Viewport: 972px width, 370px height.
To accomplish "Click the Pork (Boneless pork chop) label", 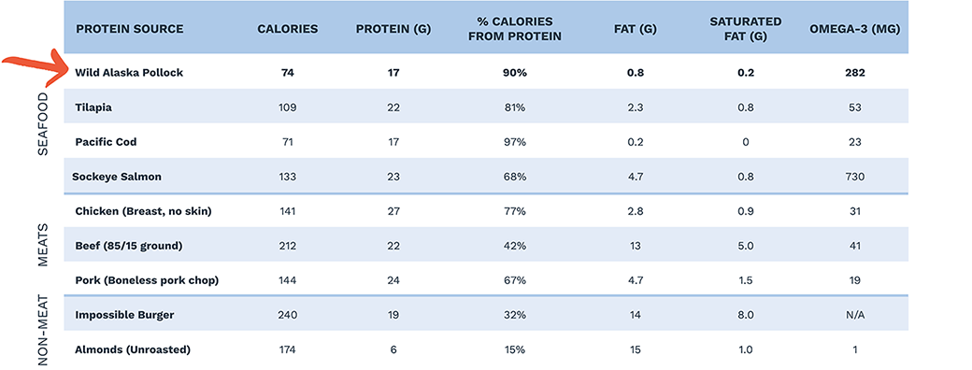I will pos(147,280).
